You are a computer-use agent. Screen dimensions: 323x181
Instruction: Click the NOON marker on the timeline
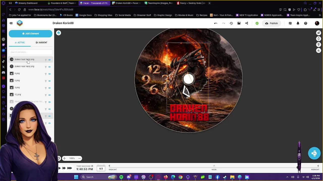coord(214,169)
